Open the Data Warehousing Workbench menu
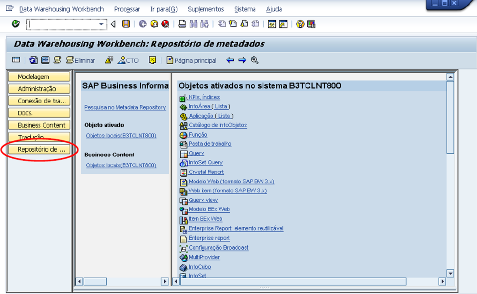The width and height of the screenshot is (477, 294). pyautogui.click(x=62, y=9)
